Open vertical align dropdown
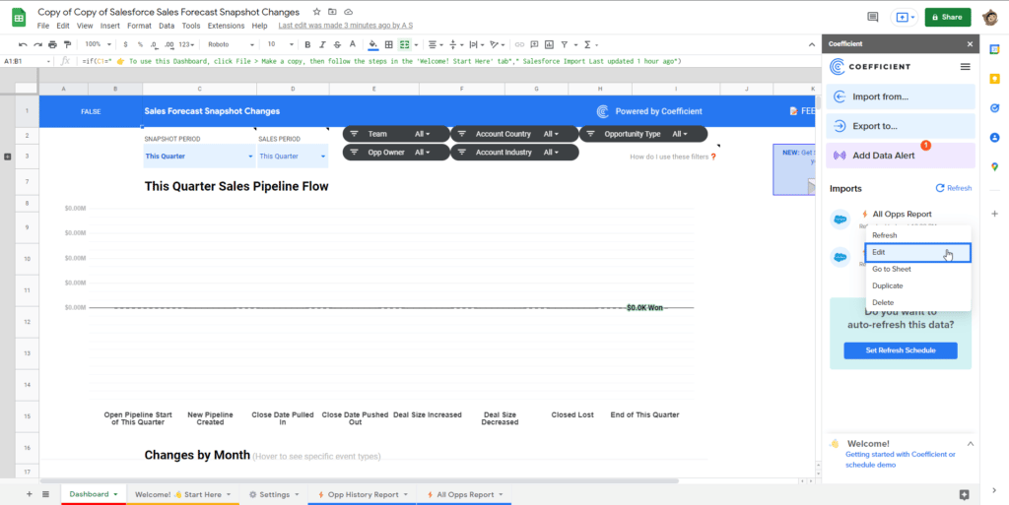Image resolution: width=1009 pixels, height=505 pixels. pyautogui.click(x=455, y=44)
